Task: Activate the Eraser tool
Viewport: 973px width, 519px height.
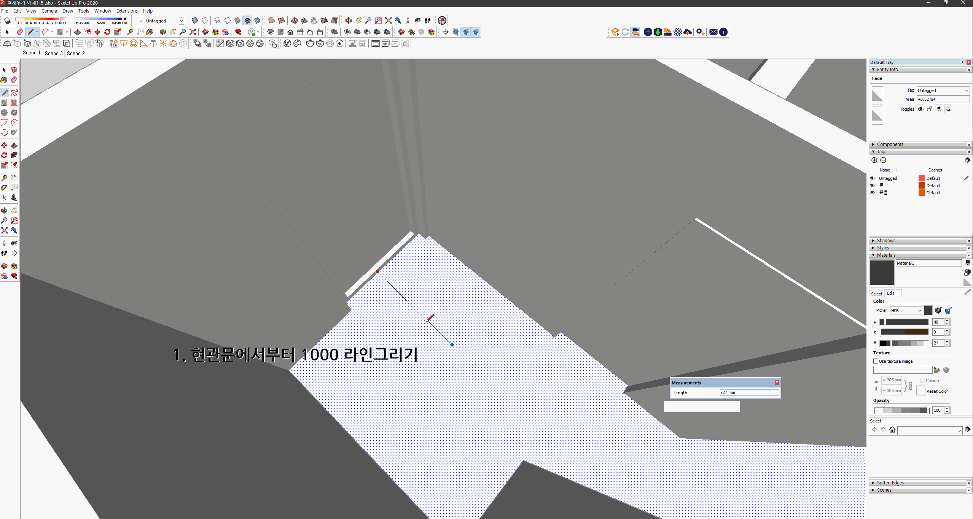Action: (x=14, y=80)
